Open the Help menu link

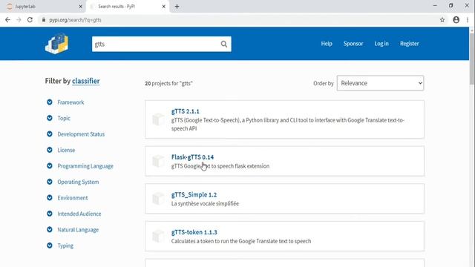click(x=327, y=44)
